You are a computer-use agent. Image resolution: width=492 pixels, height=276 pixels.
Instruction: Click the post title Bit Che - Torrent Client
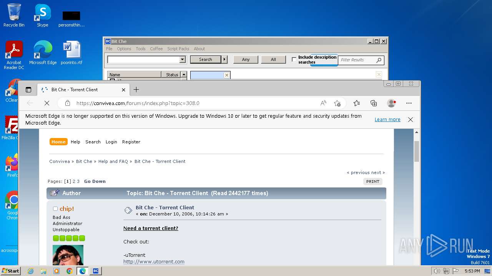pyautogui.click(x=165, y=207)
